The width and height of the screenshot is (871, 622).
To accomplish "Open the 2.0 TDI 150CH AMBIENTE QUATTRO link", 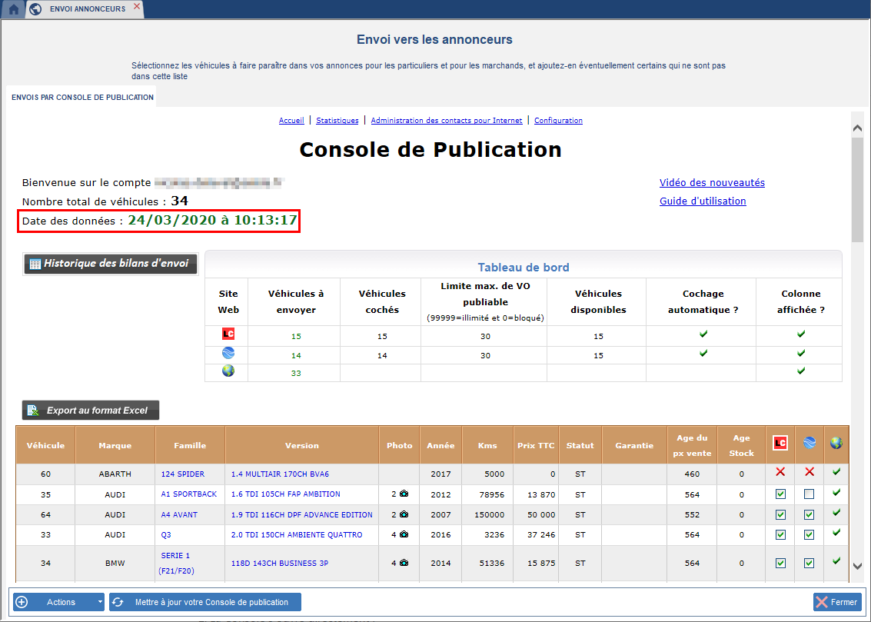I will [x=297, y=535].
